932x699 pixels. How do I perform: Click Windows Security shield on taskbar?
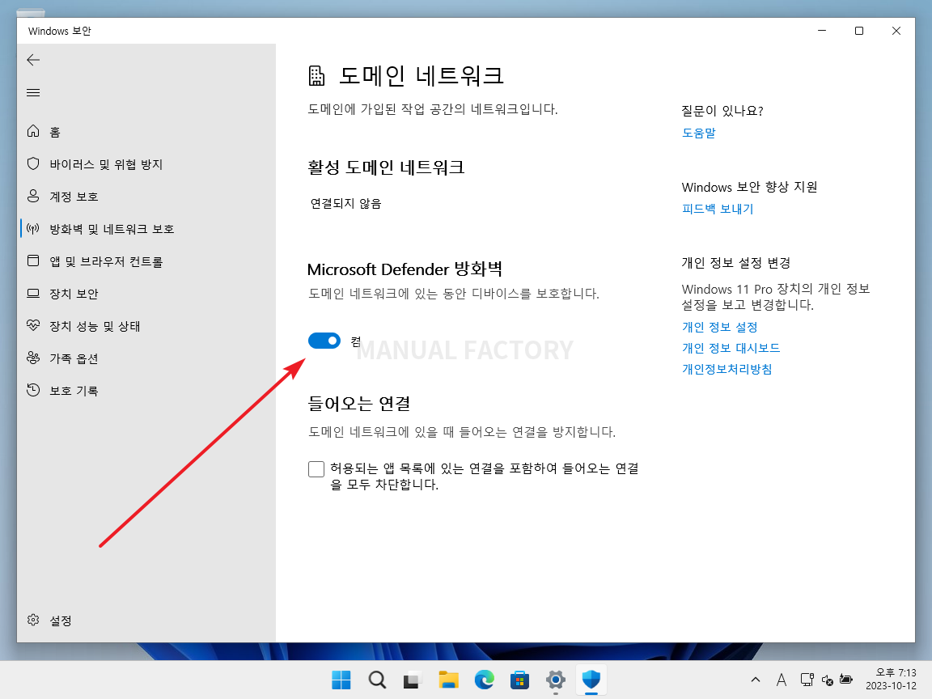(x=591, y=680)
